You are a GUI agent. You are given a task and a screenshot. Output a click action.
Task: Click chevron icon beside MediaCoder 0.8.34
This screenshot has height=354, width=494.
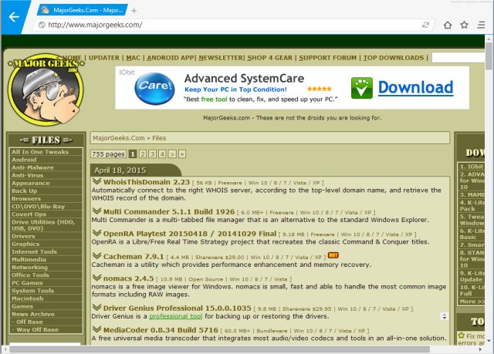[96, 329]
